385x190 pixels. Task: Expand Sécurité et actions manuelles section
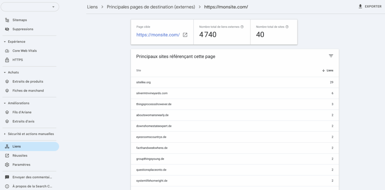(5, 134)
